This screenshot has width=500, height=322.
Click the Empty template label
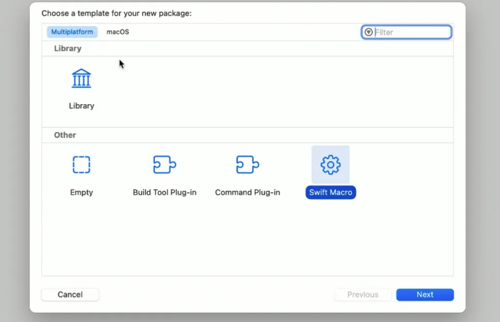click(81, 192)
